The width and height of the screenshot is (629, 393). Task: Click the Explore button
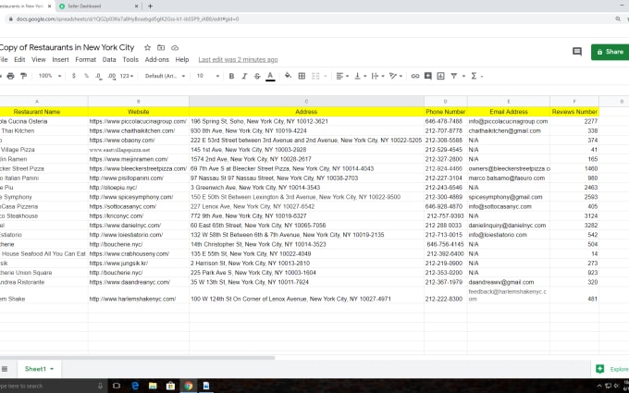[611, 369]
